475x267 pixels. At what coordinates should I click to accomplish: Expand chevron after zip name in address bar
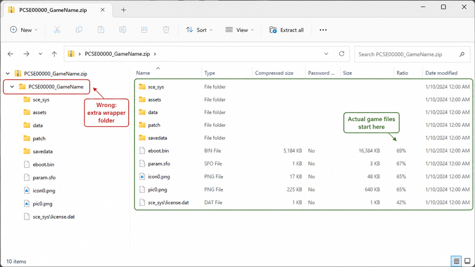(155, 54)
